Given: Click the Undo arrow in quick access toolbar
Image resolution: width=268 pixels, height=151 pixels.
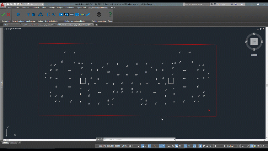Looking at the screenshot, I should [32, 4].
